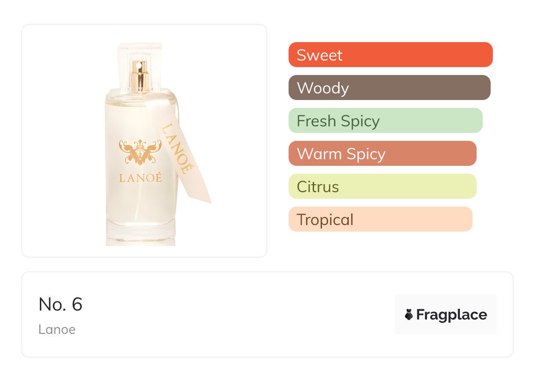Click the Sweet label text

320,55
